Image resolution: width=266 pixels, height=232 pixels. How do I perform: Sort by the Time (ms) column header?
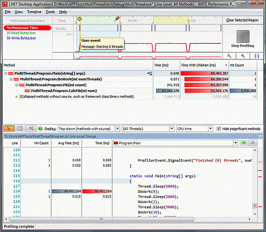coord(166,65)
